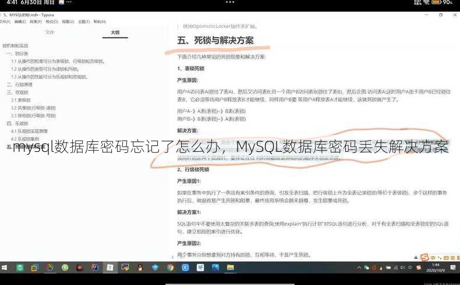Click the bold label 解决方案1:

189,212
